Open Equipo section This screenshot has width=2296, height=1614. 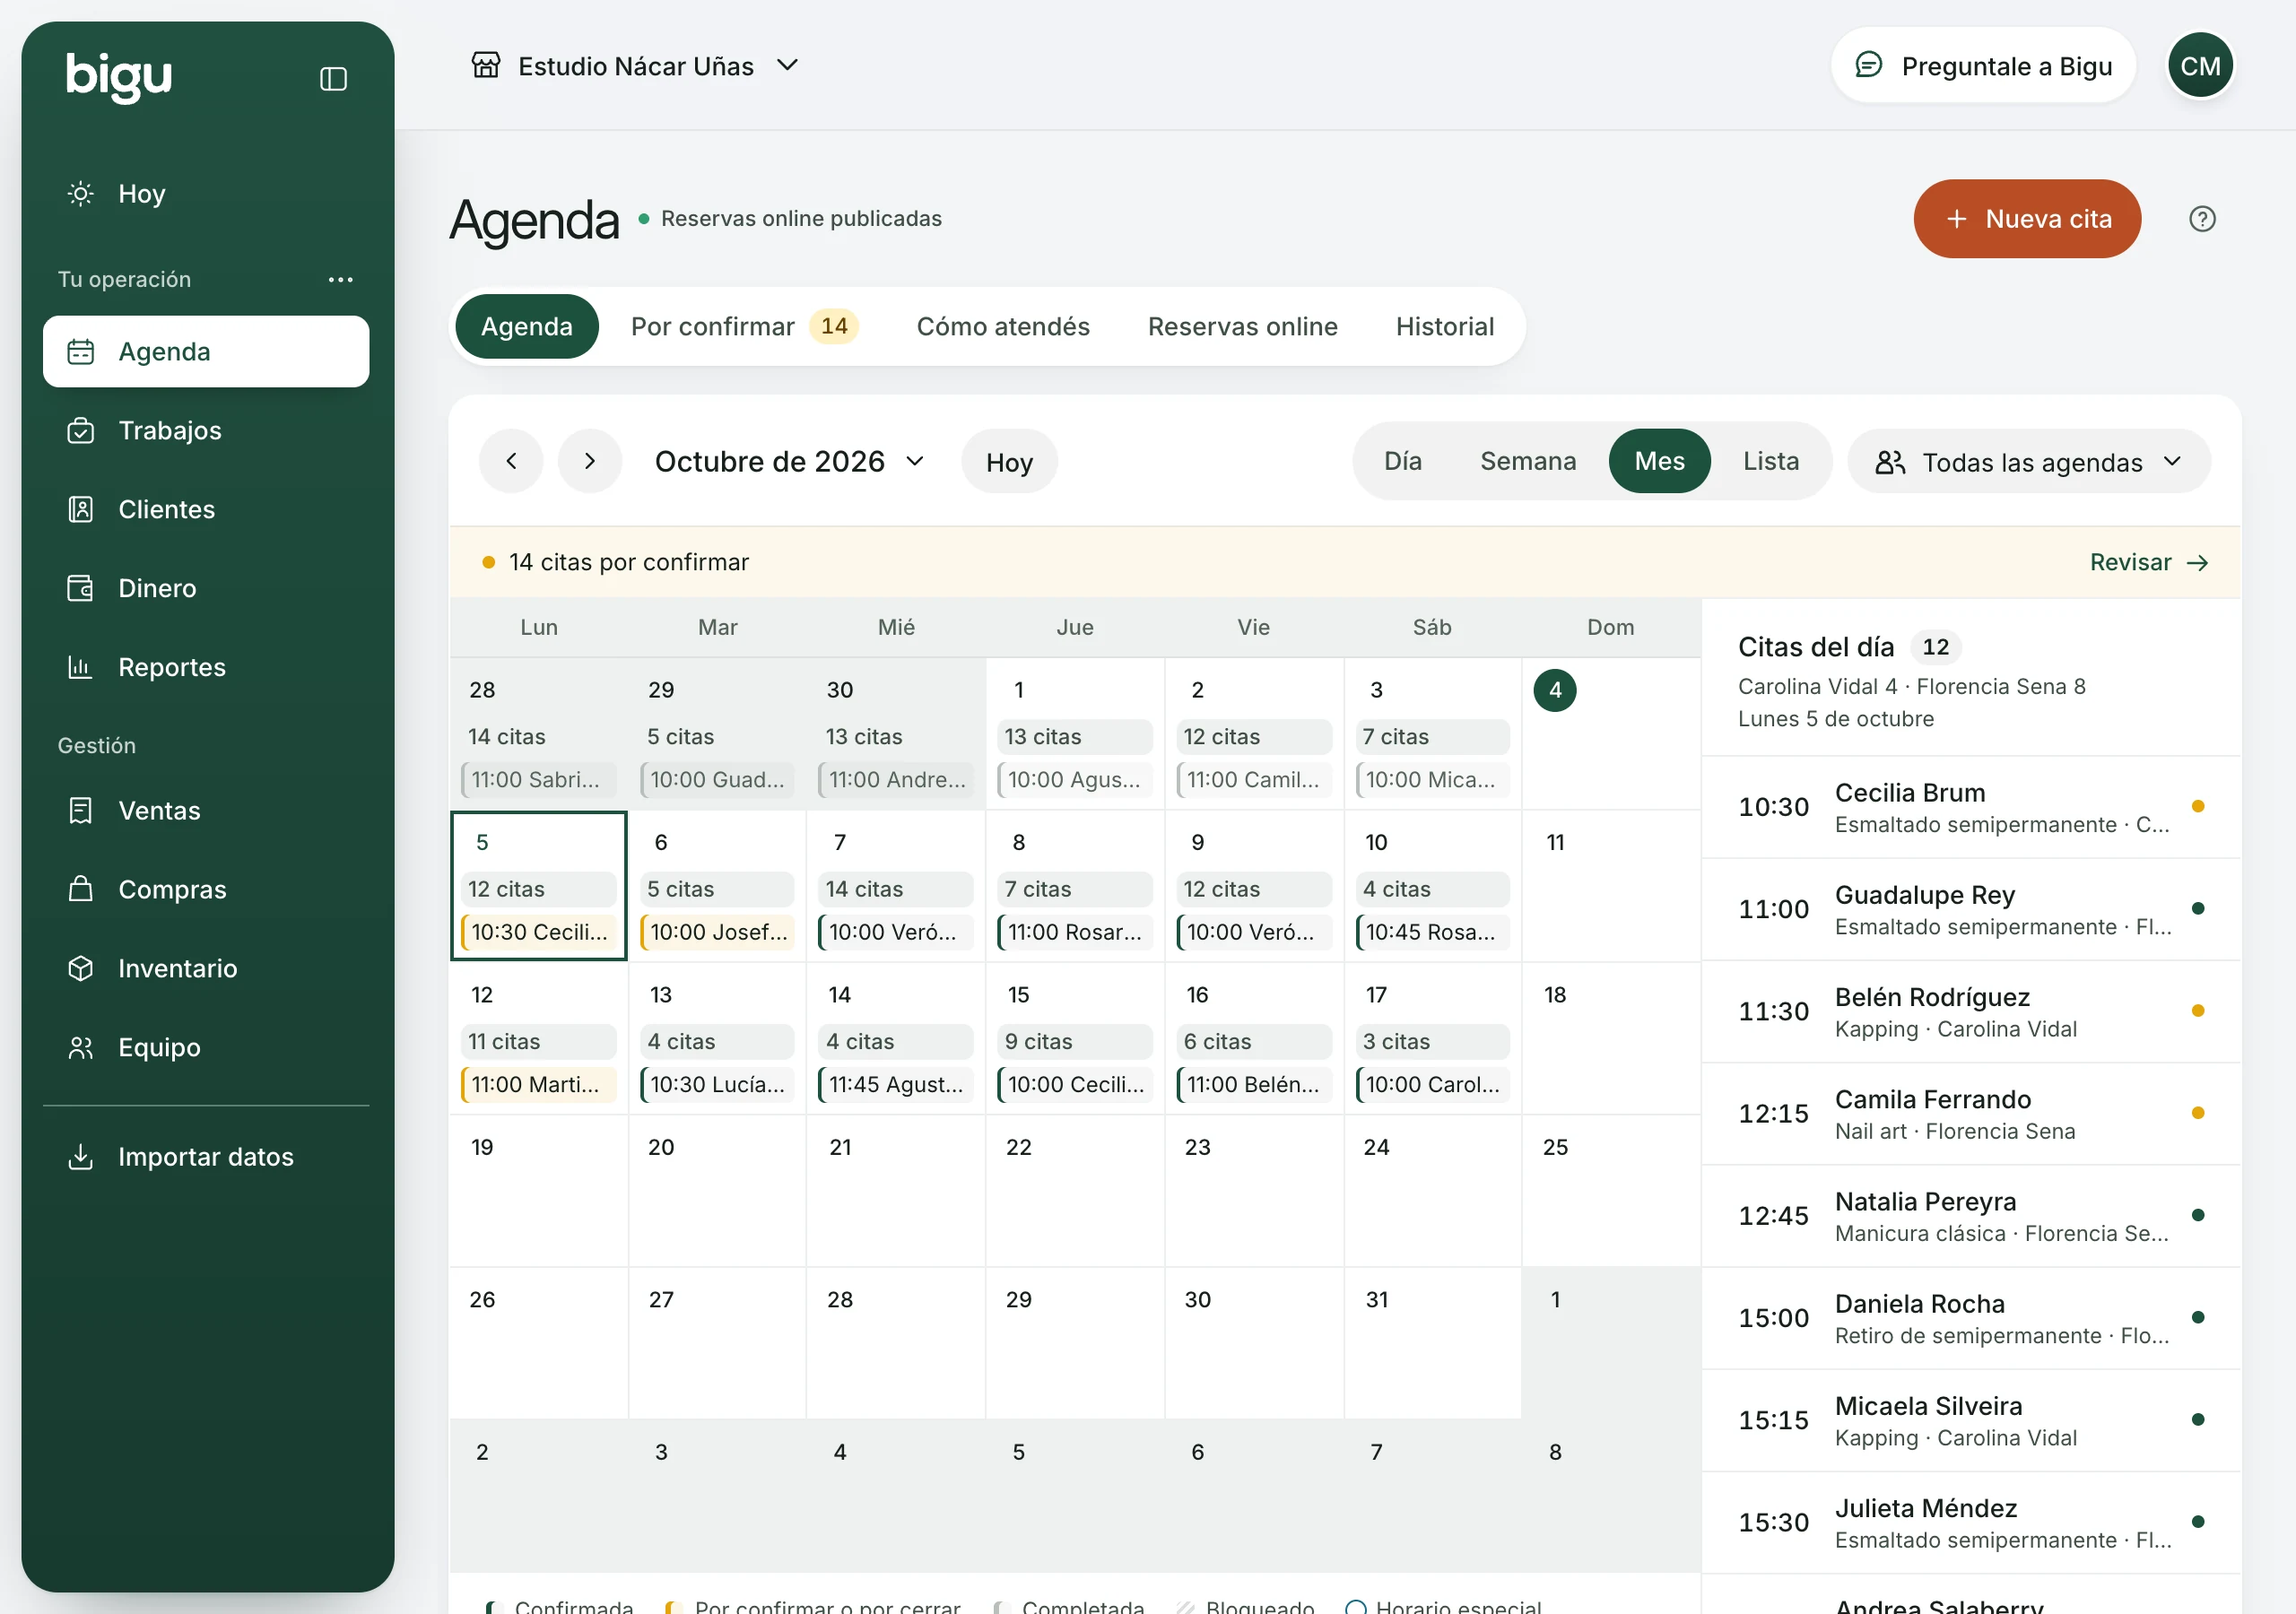tap(205, 1047)
